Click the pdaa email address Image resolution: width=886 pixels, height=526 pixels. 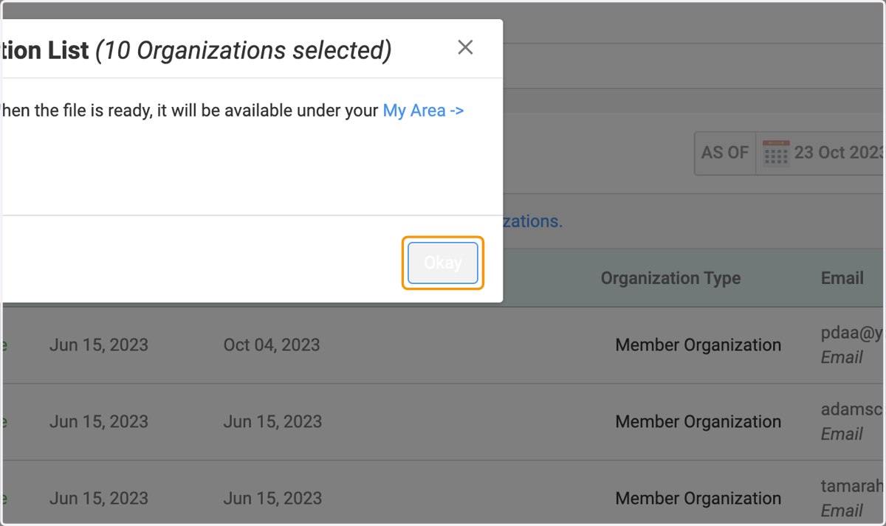point(853,333)
